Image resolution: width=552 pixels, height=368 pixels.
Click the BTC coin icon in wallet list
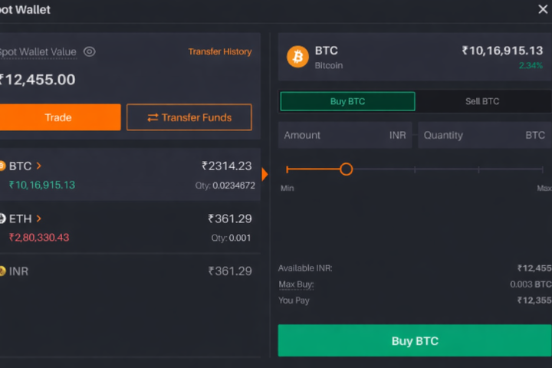point(2,166)
